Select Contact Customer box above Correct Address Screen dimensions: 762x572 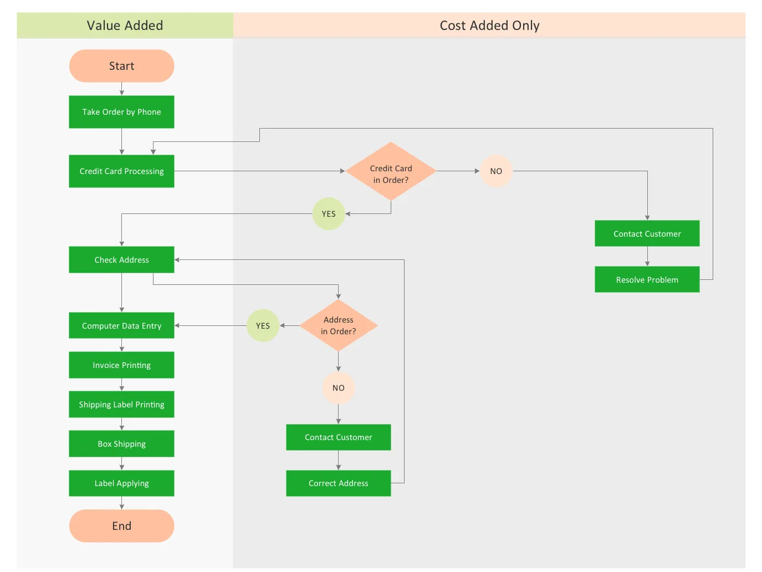coord(339,437)
